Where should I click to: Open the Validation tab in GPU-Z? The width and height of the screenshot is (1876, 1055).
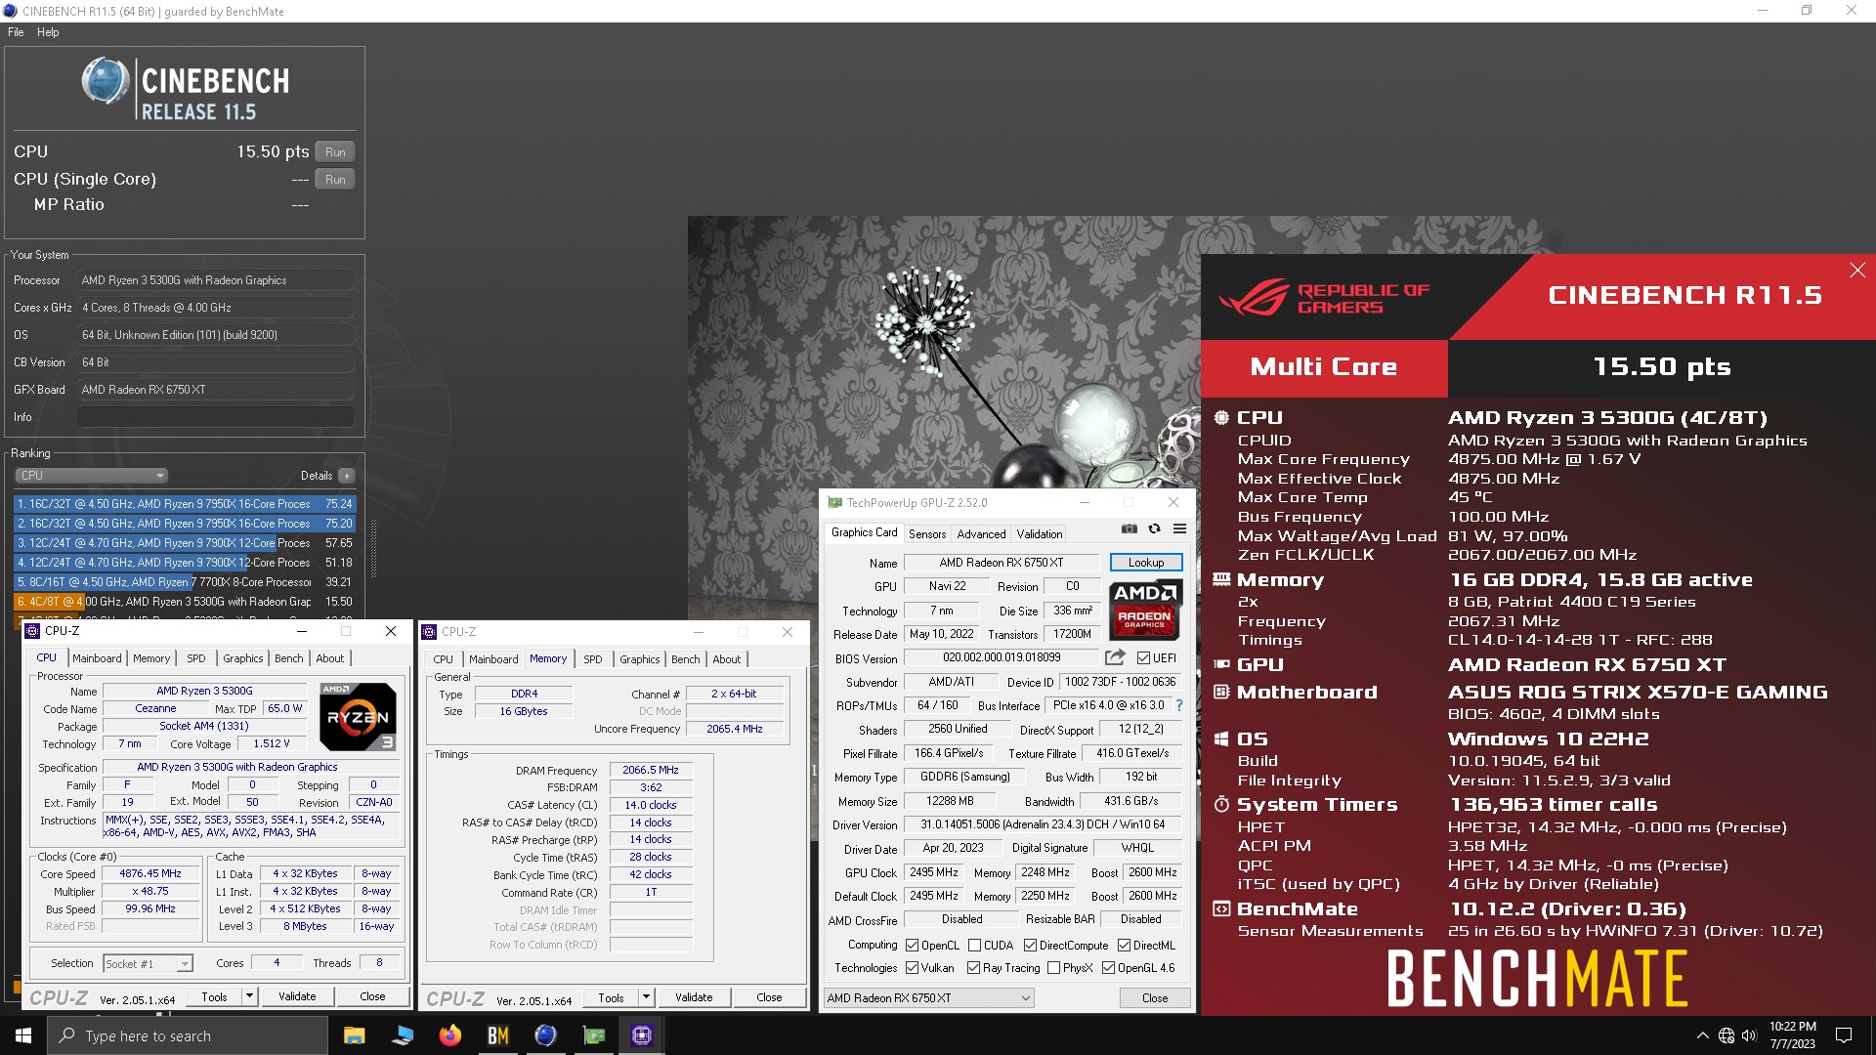(1039, 534)
